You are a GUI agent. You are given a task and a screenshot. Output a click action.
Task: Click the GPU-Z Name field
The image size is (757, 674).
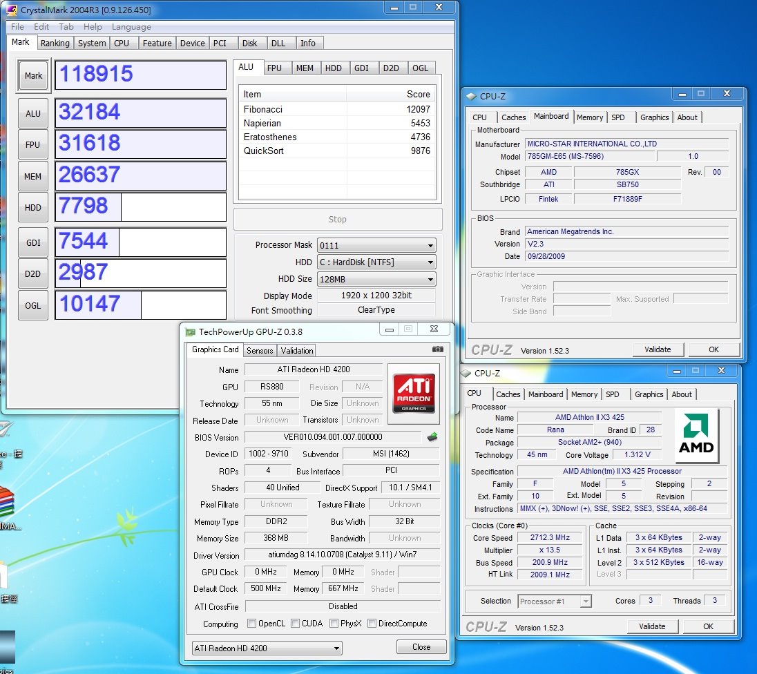(x=314, y=369)
